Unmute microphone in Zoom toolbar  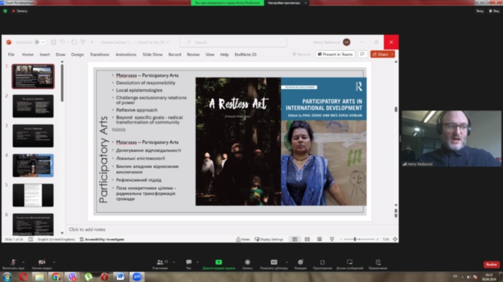(x=13, y=264)
